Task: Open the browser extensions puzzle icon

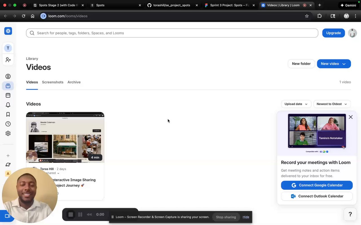Action: (x=319, y=16)
